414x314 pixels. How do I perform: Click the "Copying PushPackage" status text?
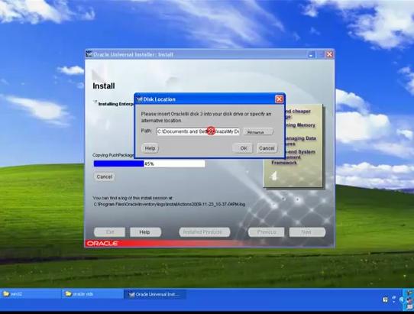click(113, 155)
